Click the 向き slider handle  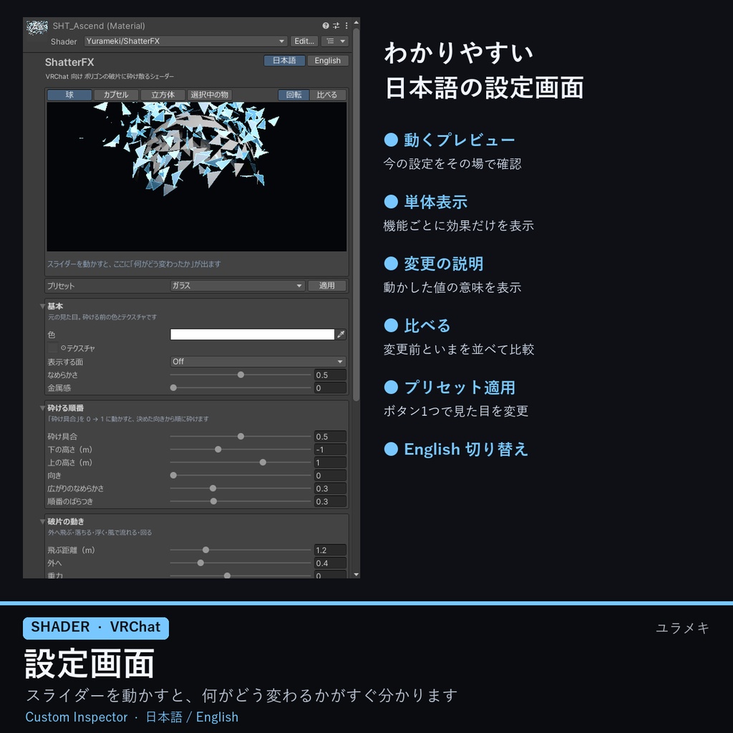173,475
